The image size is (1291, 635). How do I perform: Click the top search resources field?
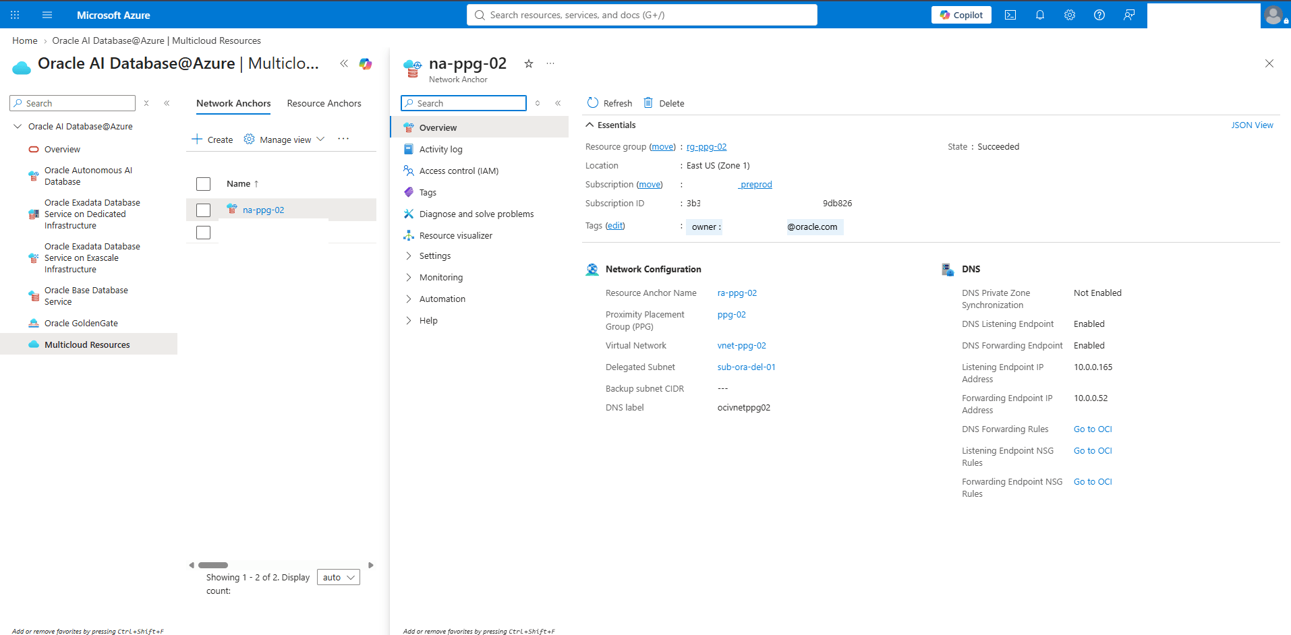click(642, 15)
